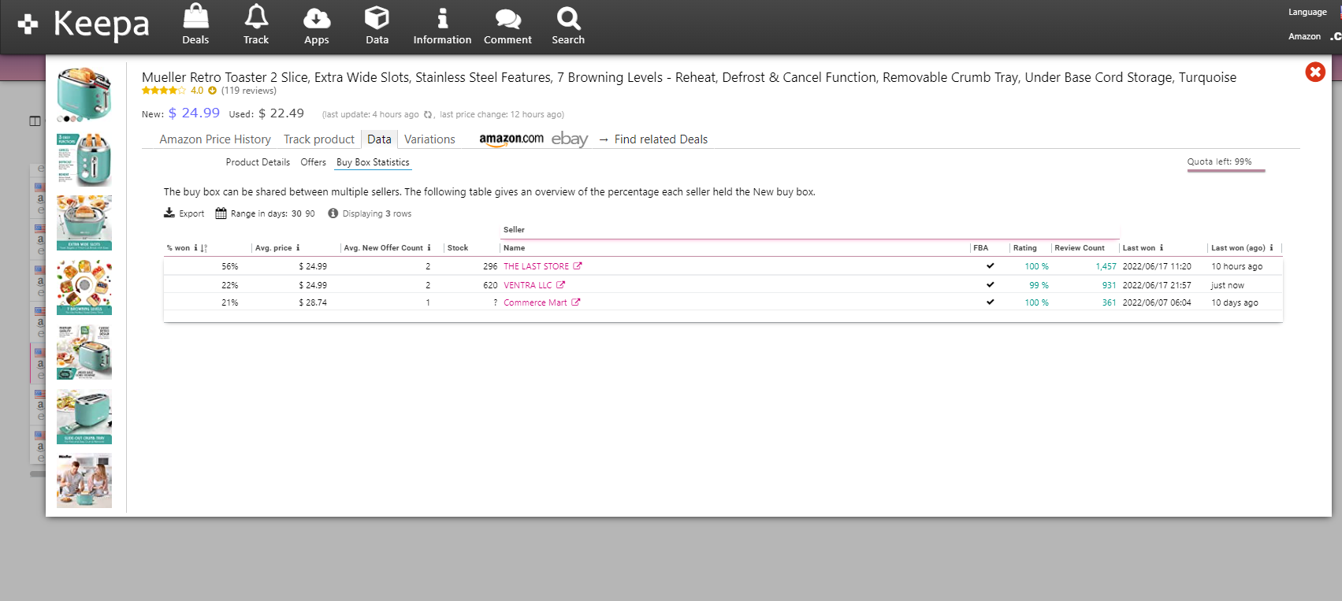
Task: Open the ebay search link
Action: 570,139
